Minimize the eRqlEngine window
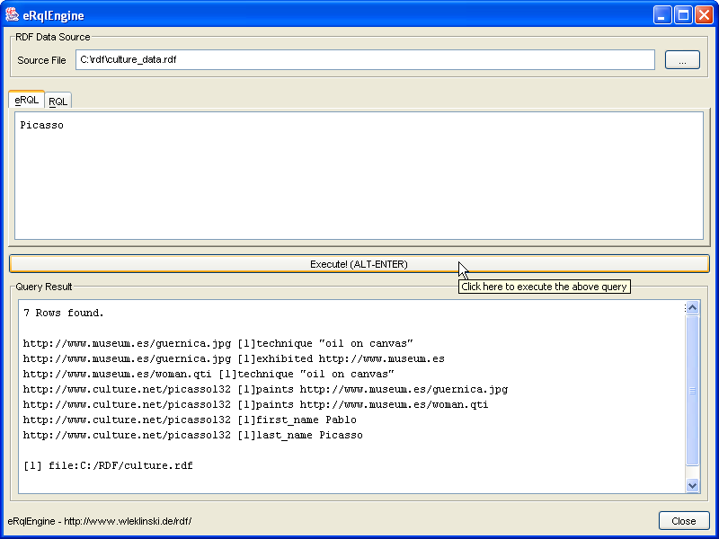719x539 pixels. (x=662, y=14)
